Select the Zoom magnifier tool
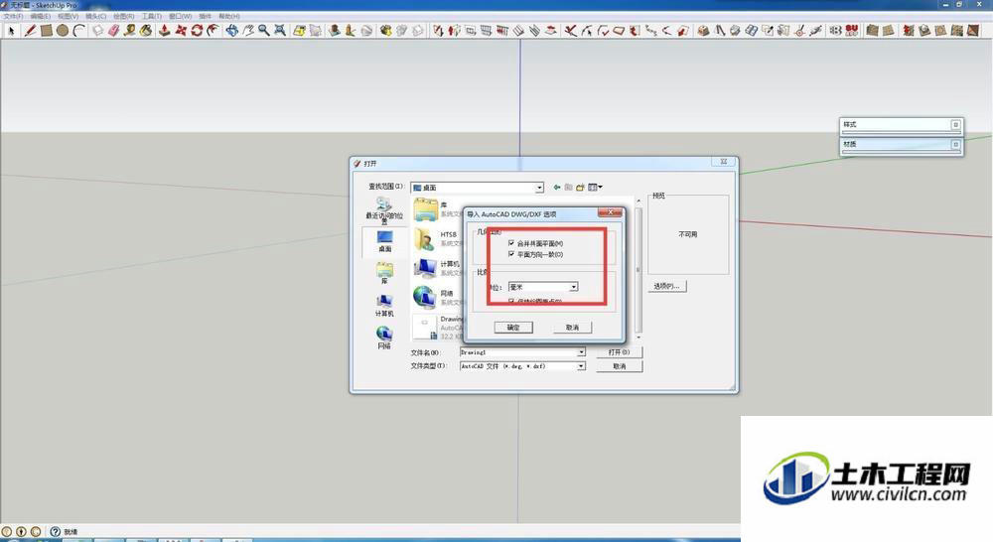Screen dimensions: 993x542 (264, 31)
